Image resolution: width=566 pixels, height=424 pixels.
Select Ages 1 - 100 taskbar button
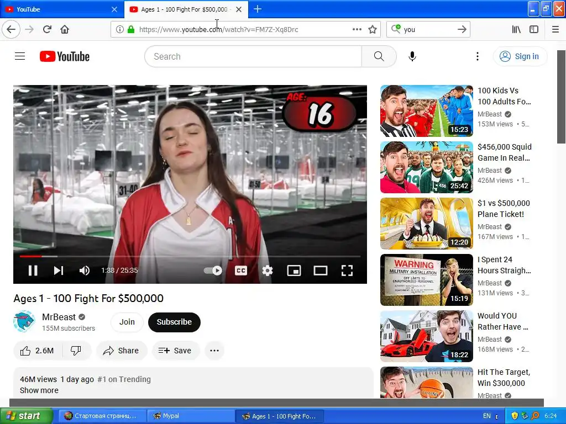click(280, 416)
